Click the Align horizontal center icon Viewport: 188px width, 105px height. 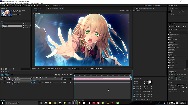tap(173, 87)
